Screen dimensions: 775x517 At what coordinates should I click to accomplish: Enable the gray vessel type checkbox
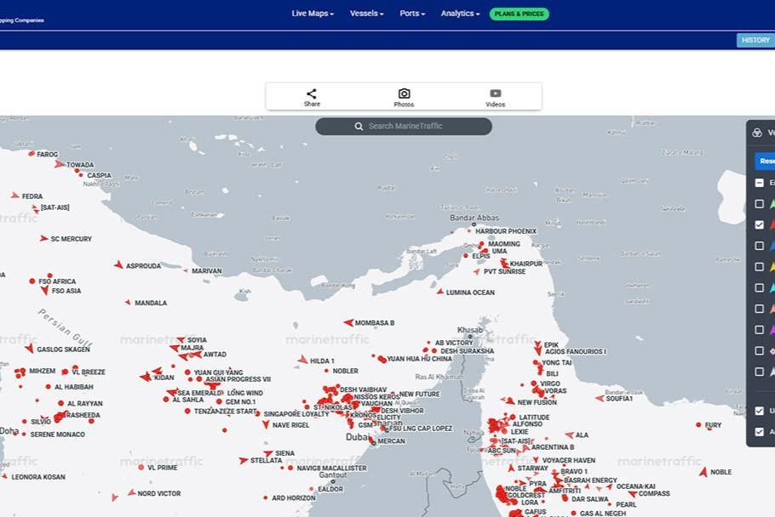click(759, 372)
